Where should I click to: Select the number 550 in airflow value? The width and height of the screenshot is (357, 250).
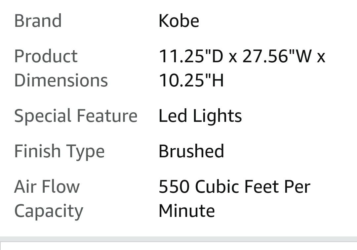point(174,186)
